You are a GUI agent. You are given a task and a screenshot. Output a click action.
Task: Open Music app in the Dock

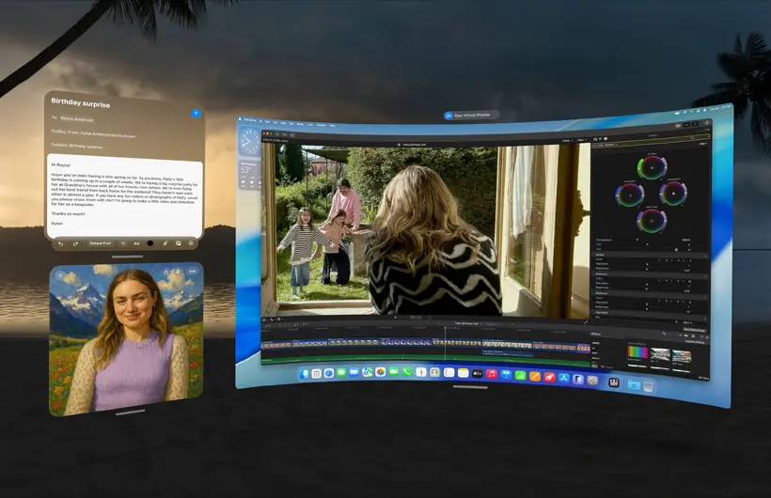492,373
